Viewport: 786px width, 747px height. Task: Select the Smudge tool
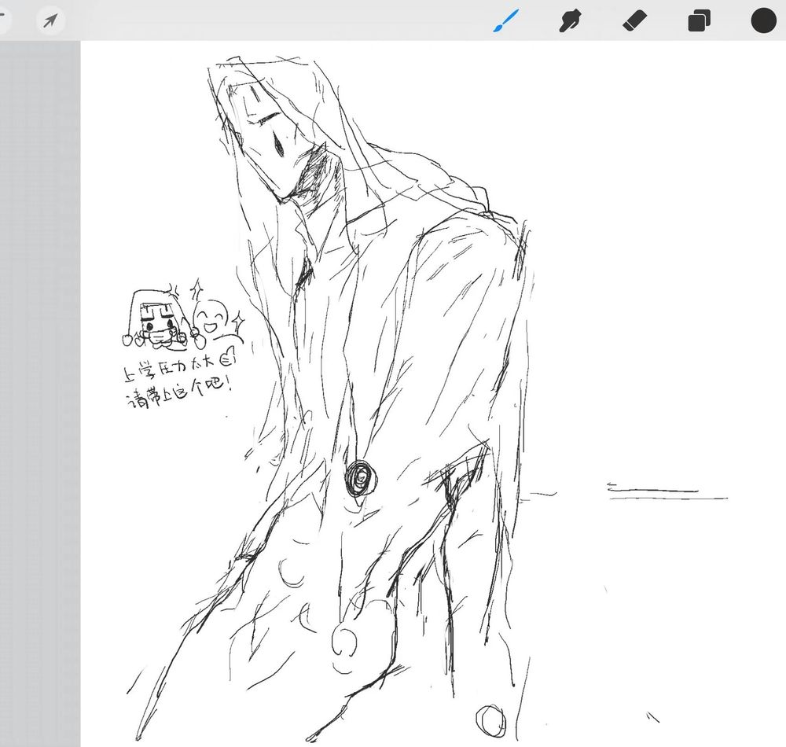570,21
